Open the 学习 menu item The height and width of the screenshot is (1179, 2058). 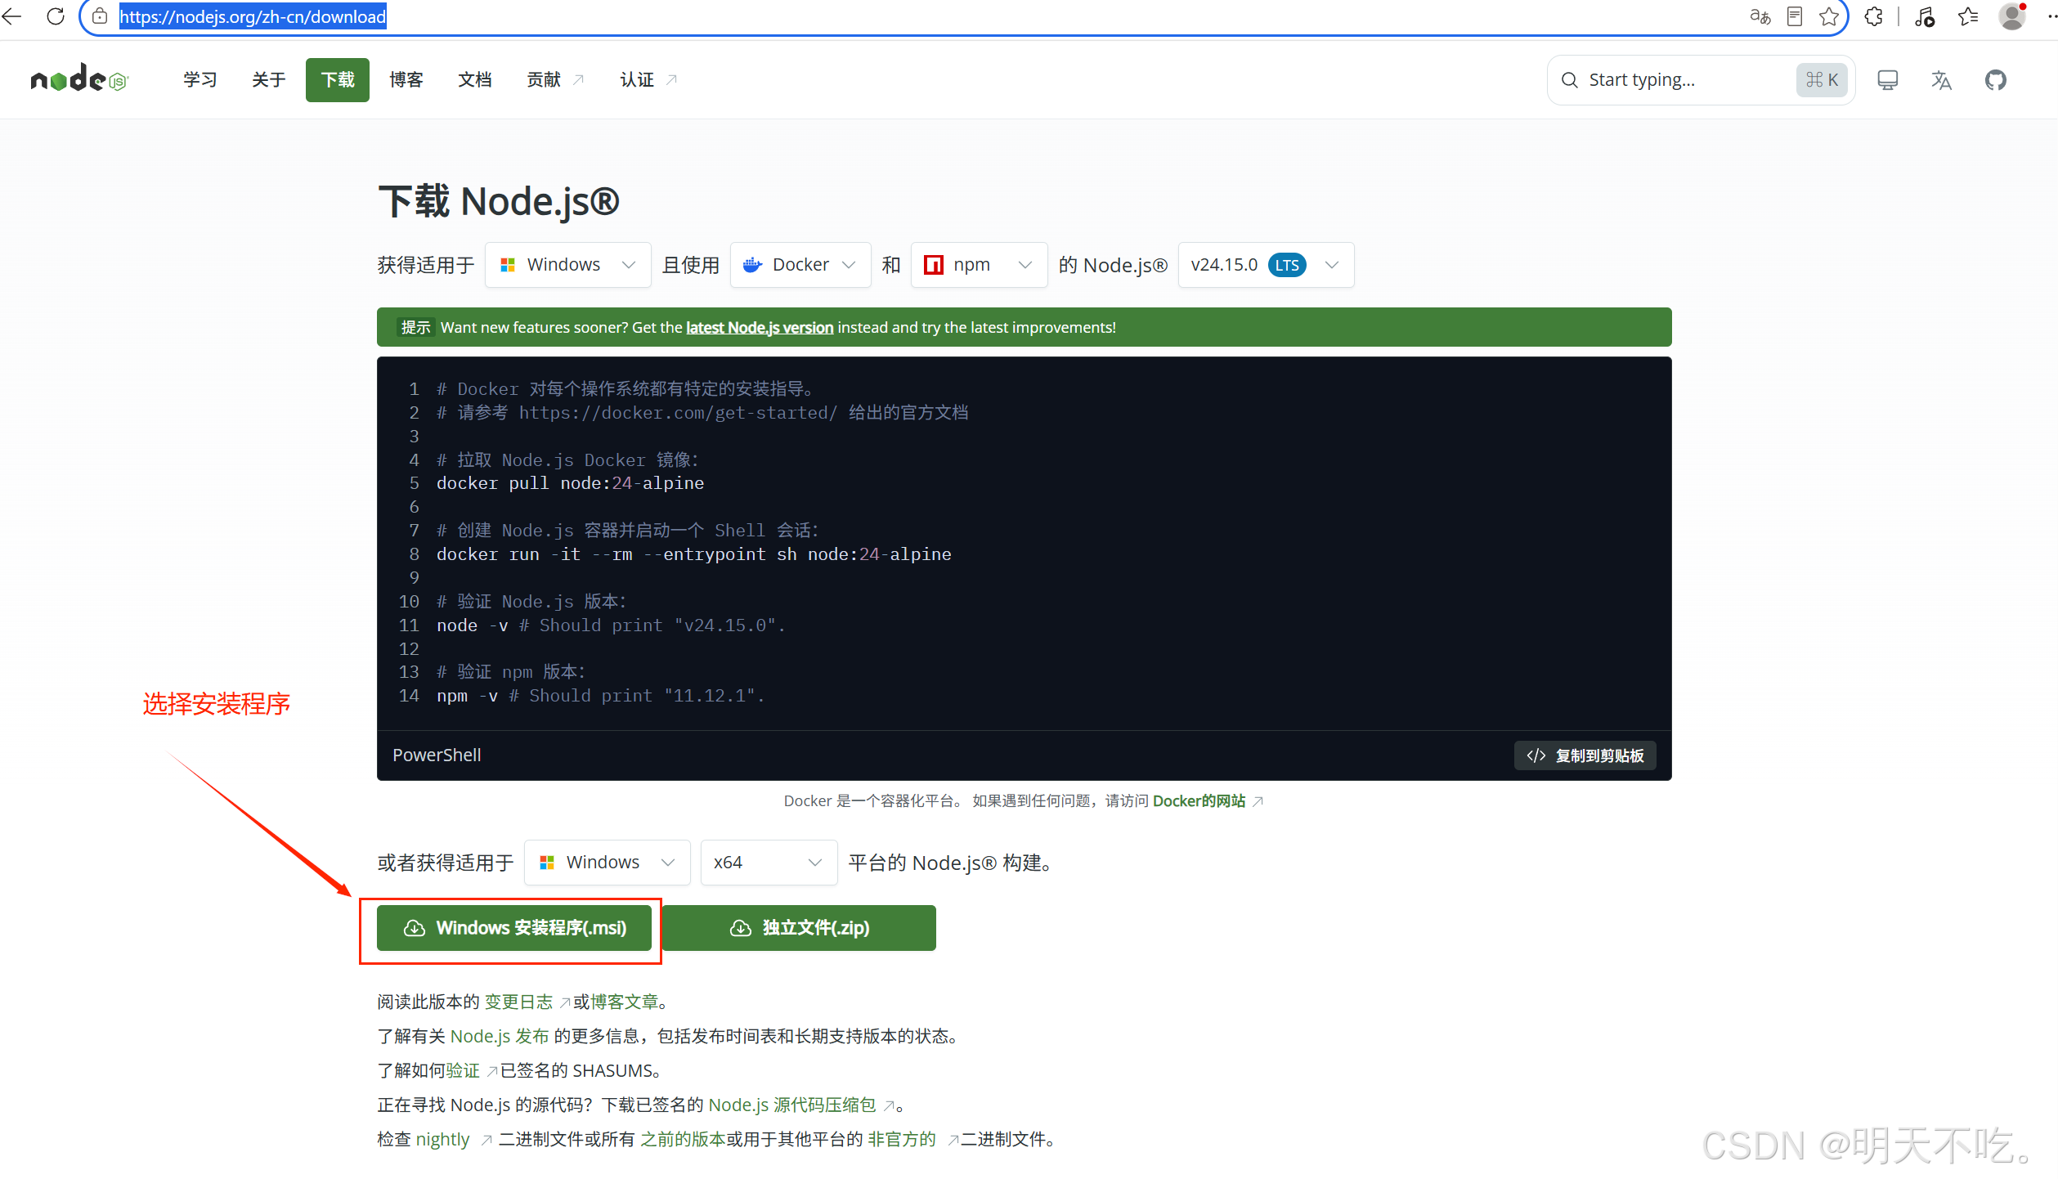200,79
